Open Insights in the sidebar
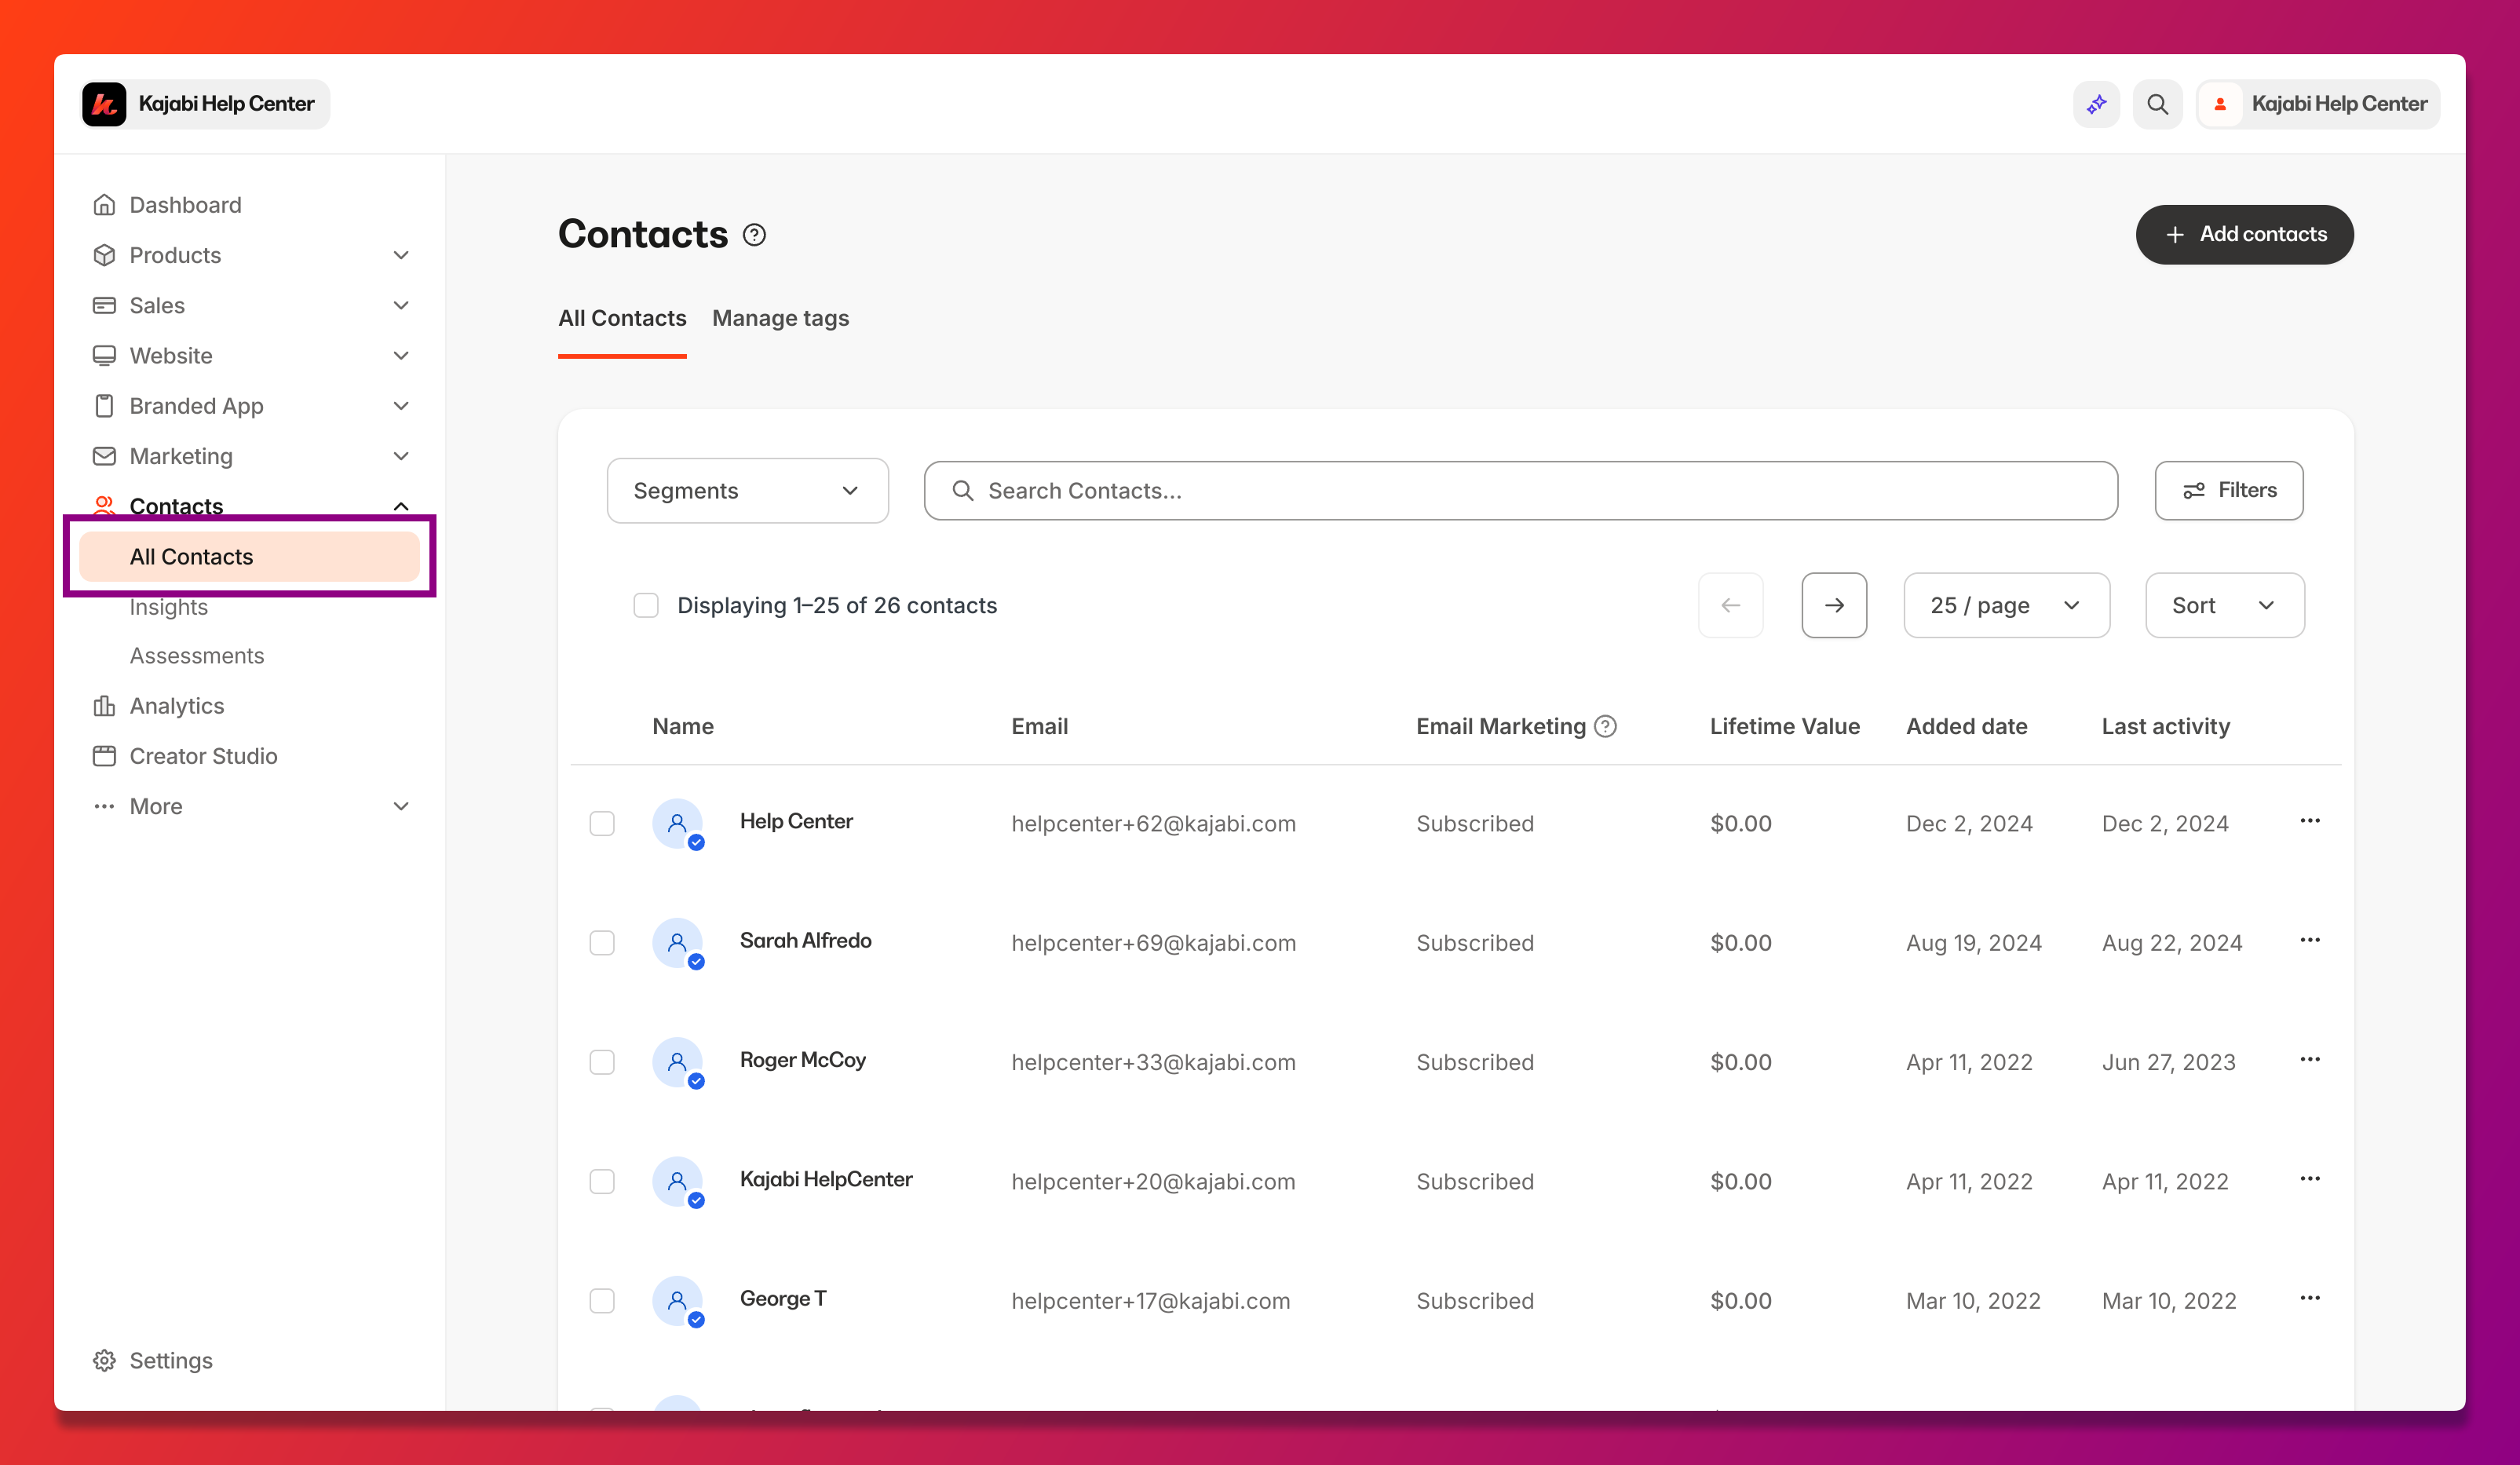This screenshot has width=2520, height=1465. pos(168,607)
